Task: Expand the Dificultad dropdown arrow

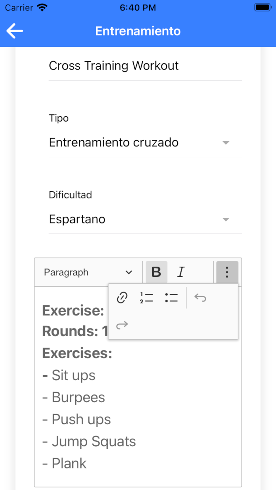Action: 226,219
